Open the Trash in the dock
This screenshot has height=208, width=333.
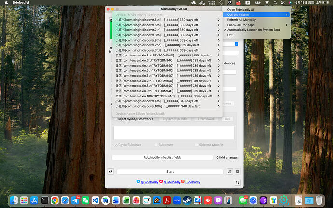(x=319, y=200)
